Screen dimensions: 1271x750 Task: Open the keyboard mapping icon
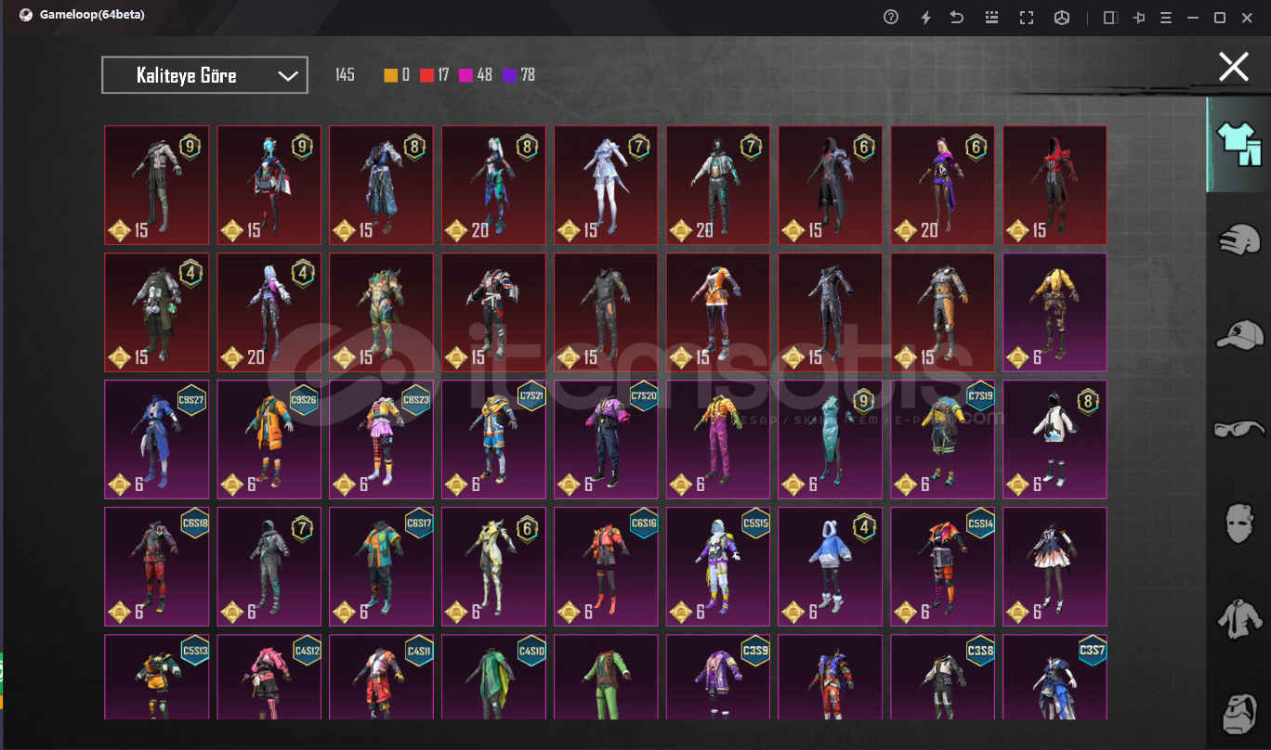pos(991,18)
